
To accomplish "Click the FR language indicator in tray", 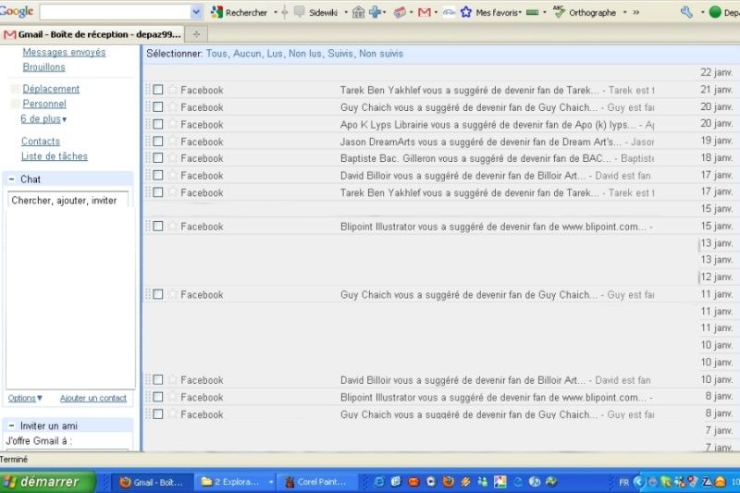I will (623, 482).
